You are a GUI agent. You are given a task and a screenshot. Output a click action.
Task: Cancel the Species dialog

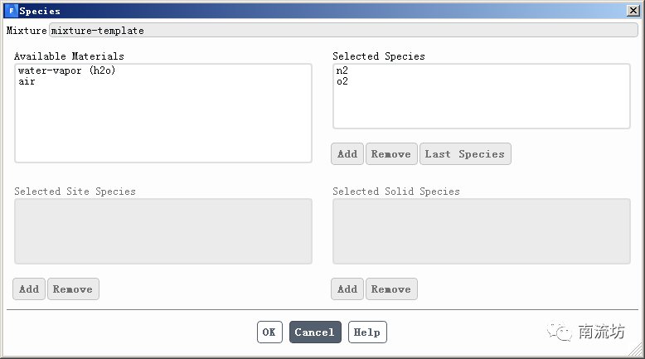314,332
